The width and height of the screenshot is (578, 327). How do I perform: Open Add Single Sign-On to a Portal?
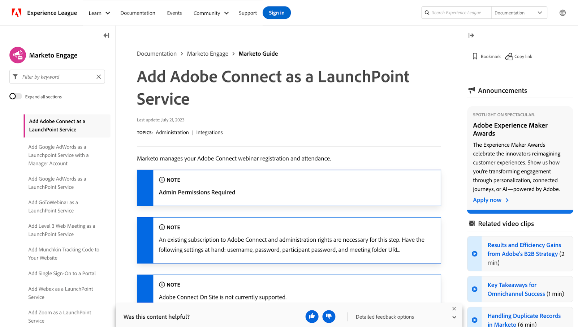point(62,273)
